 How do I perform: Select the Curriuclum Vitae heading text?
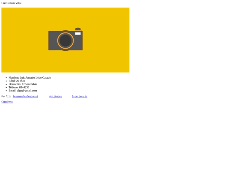(x=12, y=3)
